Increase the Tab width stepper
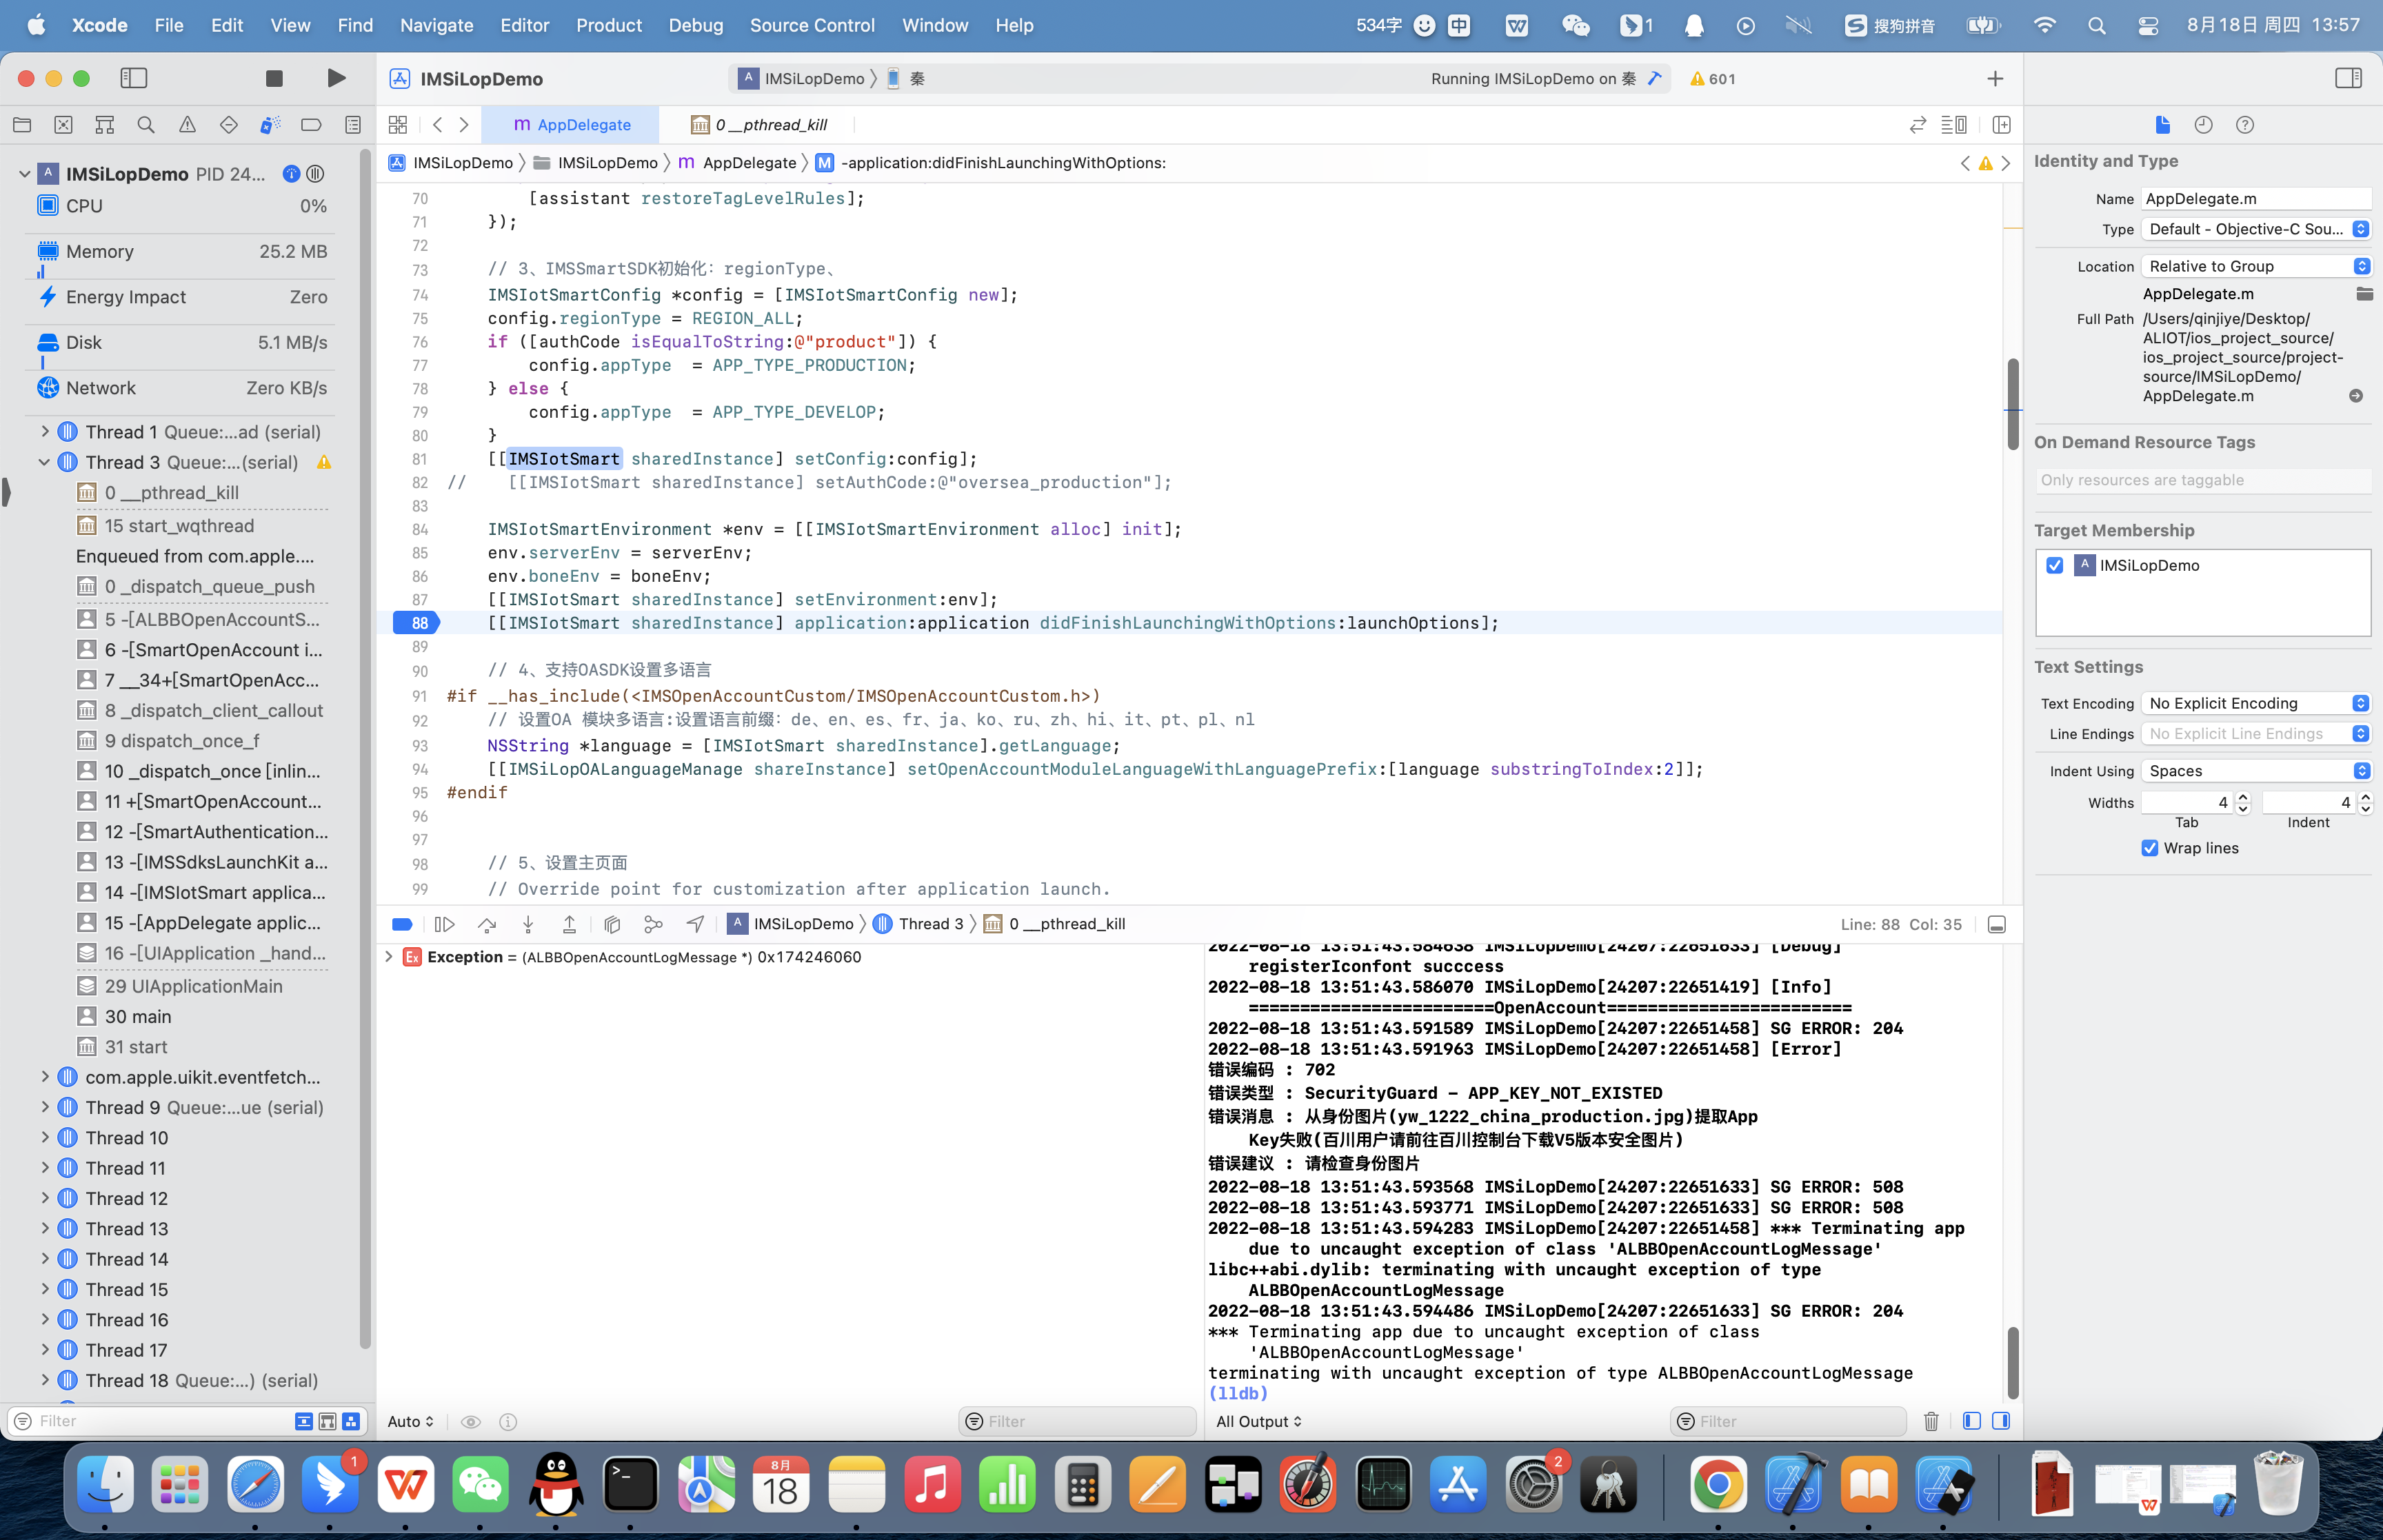The image size is (2383, 1540). (x=2243, y=797)
